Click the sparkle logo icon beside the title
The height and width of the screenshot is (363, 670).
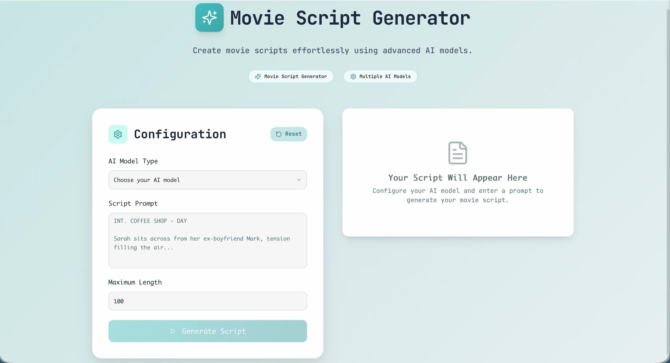[x=209, y=18]
